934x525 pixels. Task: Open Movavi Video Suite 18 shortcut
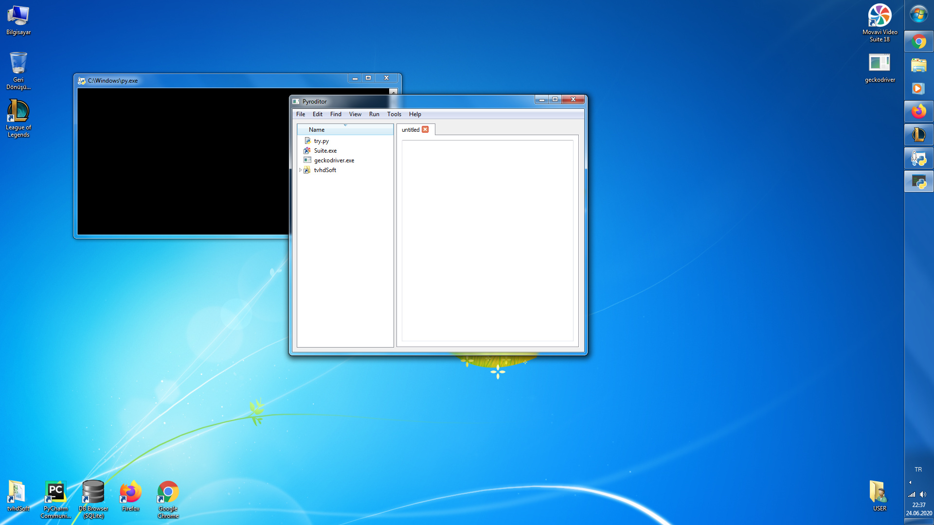(x=880, y=17)
